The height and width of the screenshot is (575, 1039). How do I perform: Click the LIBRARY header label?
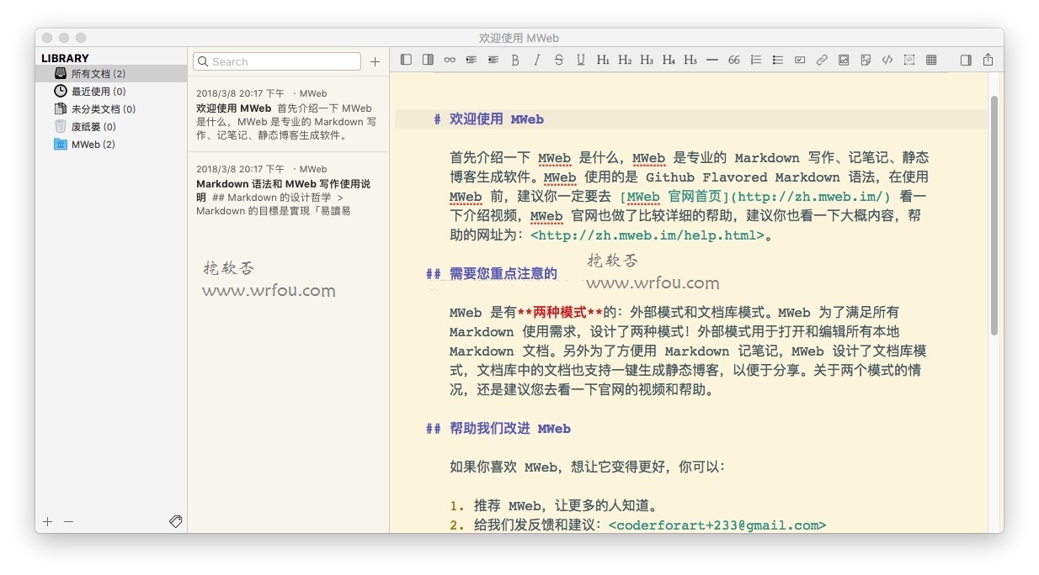click(65, 58)
